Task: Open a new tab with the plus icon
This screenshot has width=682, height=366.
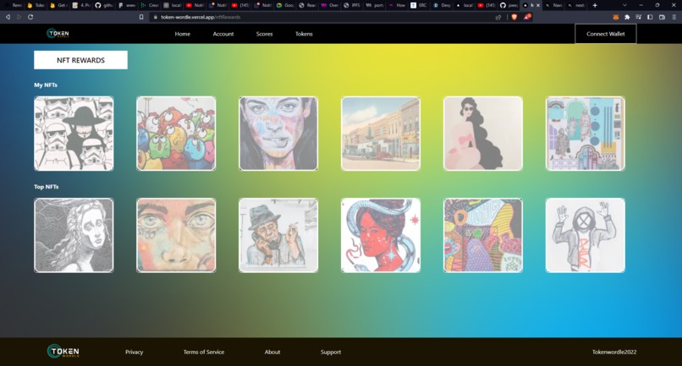Action: pos(595,5)
